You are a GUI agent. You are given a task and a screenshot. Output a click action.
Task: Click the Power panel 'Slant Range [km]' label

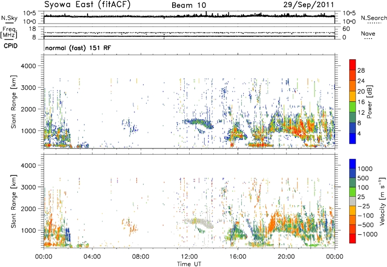pos(14,102)
